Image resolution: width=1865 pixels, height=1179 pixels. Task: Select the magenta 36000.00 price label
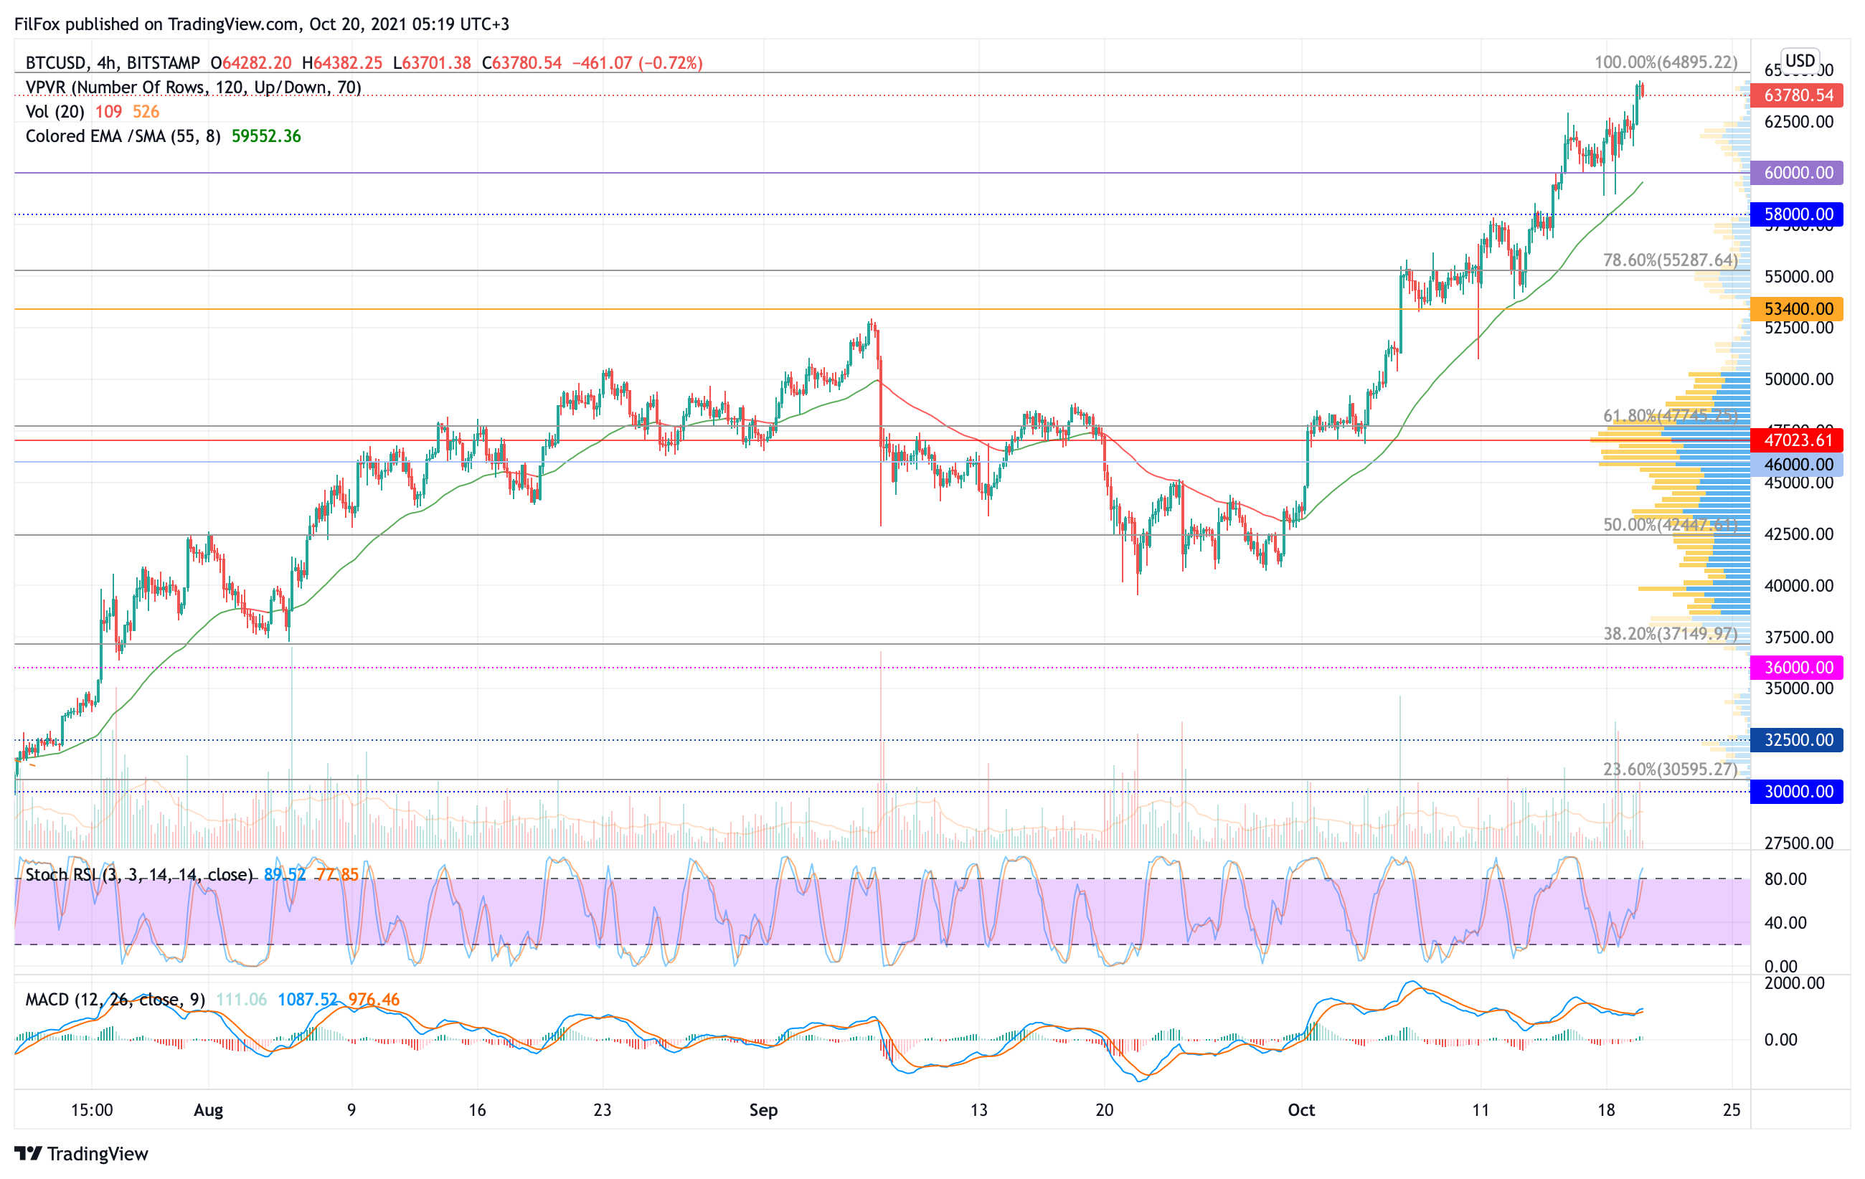coord(1796,667)
